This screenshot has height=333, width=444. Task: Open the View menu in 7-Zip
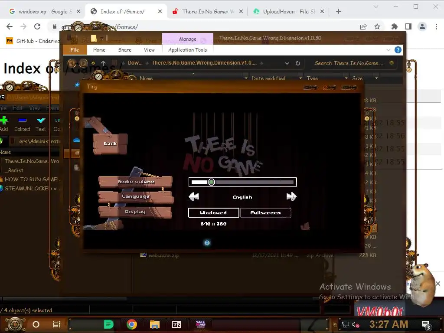click(35, 108)
